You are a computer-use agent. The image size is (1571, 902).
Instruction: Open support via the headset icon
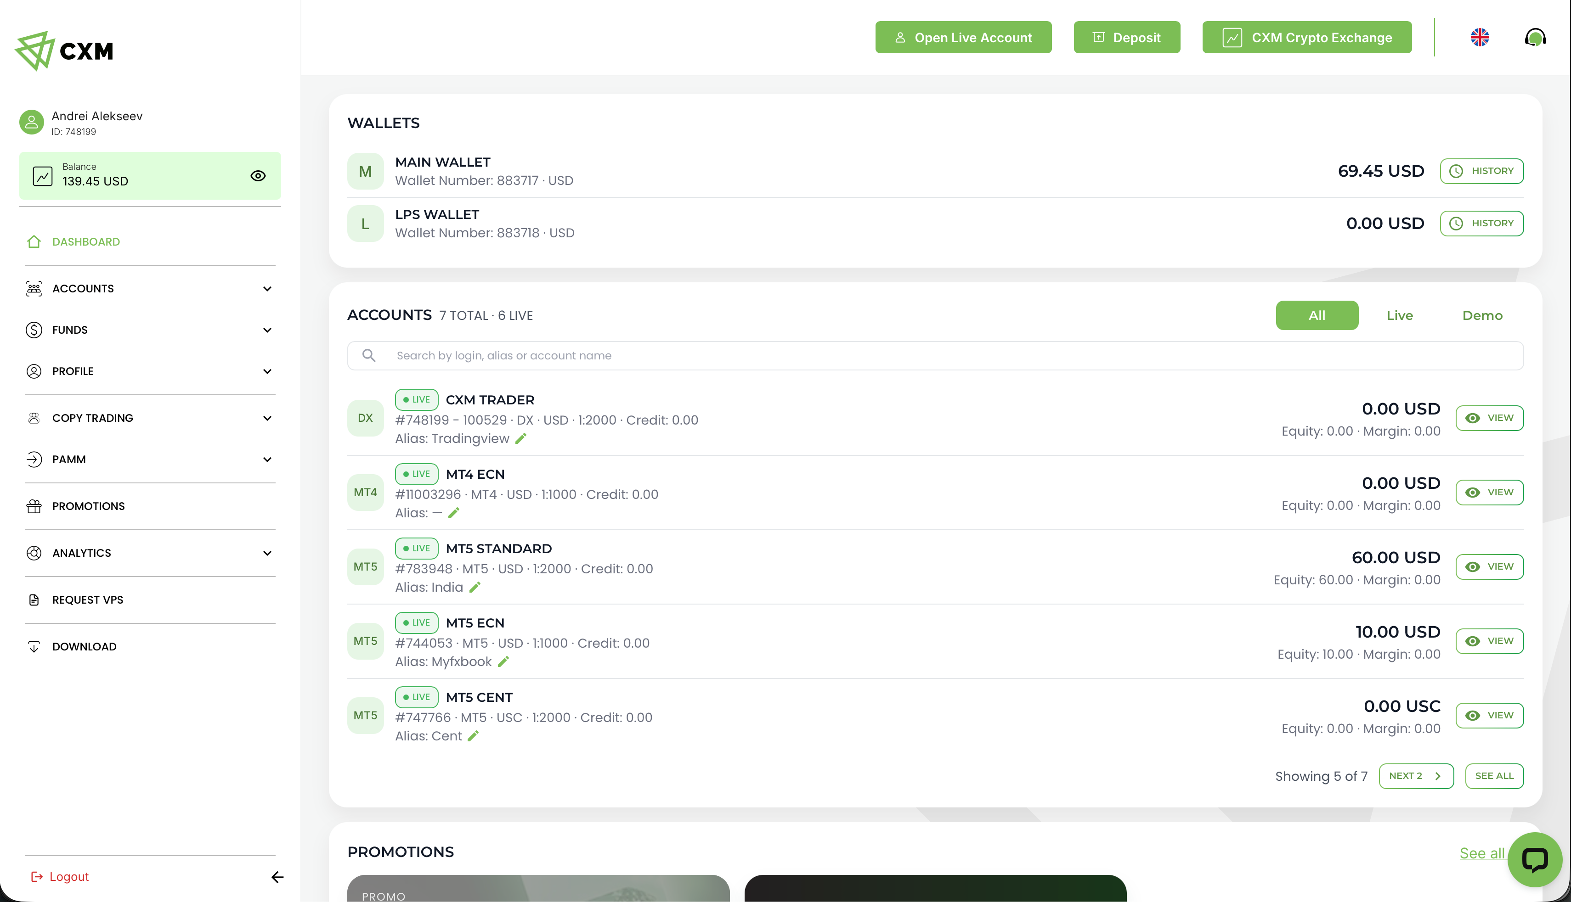click(x=1535, y=37)
